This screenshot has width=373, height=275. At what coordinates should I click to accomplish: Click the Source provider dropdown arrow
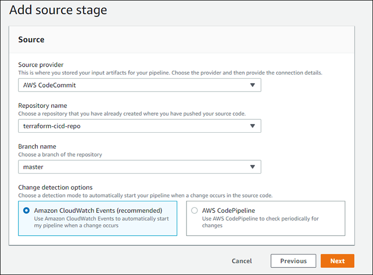(x=252, y=85)
